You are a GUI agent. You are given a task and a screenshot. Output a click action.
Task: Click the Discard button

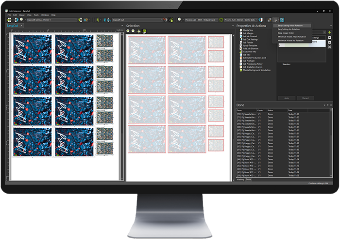pos(305,98)
